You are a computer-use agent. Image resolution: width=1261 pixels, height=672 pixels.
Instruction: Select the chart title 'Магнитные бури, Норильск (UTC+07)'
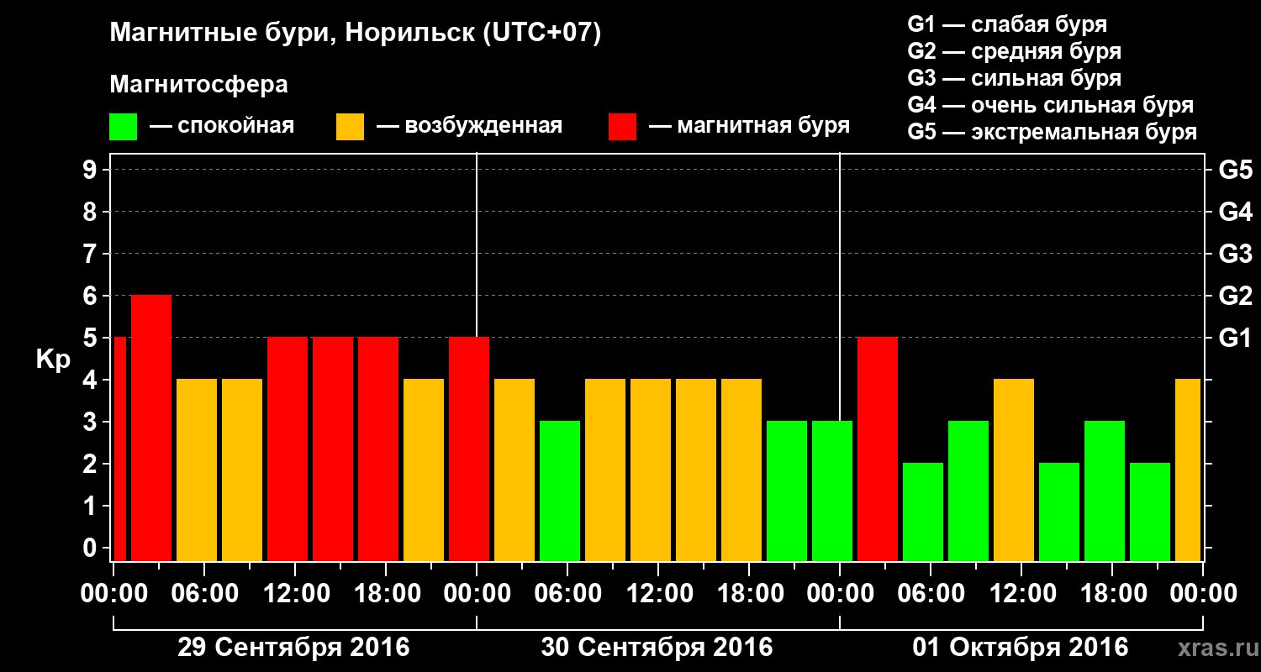pos(356,34)
